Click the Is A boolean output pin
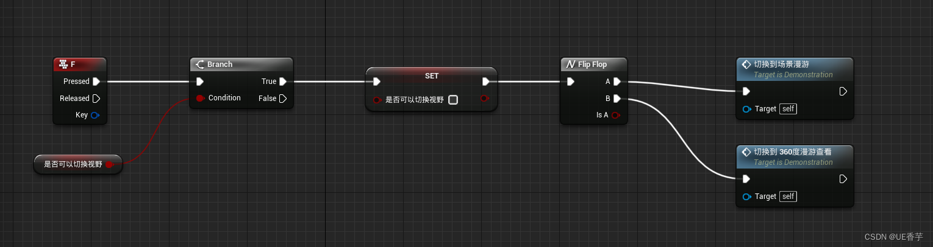 (x=616, y=115)
